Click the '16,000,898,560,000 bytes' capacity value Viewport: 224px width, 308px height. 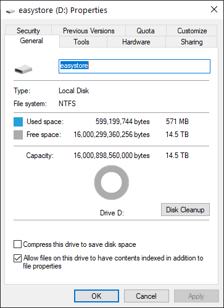112,156
